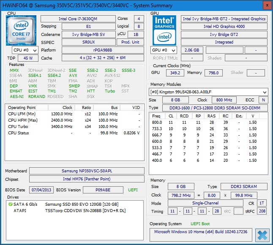Image resolution: width=273 pixels, height=245 pixels.
Task: Select the 800.0 MHz memory timing row
Action: 208,122
